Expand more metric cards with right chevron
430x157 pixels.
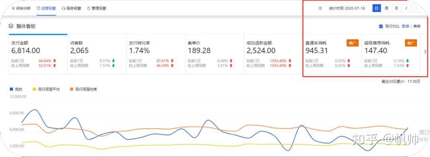425,52
